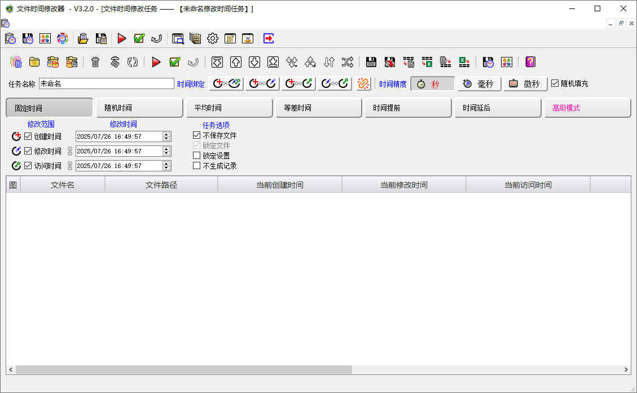Enable the 锁定设置 checkbox
The height and width of the screenshot is (393, 637).
[x=196, y=156]
